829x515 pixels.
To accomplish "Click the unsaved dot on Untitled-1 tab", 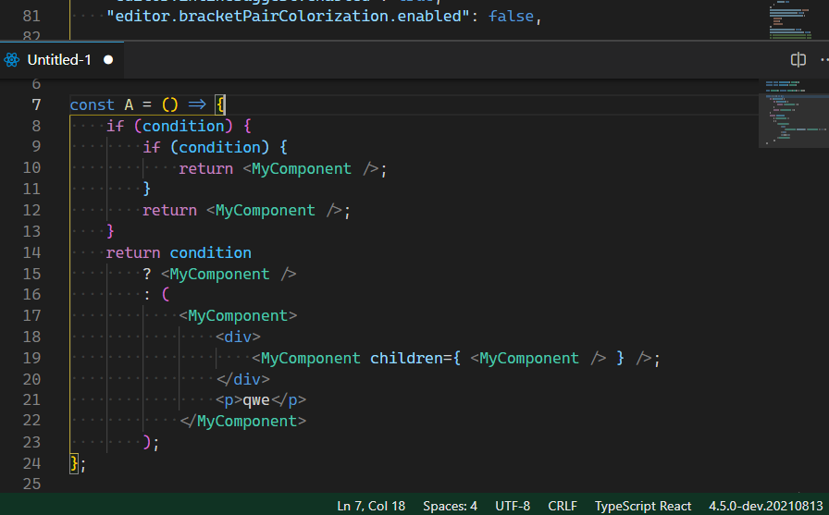I will (108, 60).
